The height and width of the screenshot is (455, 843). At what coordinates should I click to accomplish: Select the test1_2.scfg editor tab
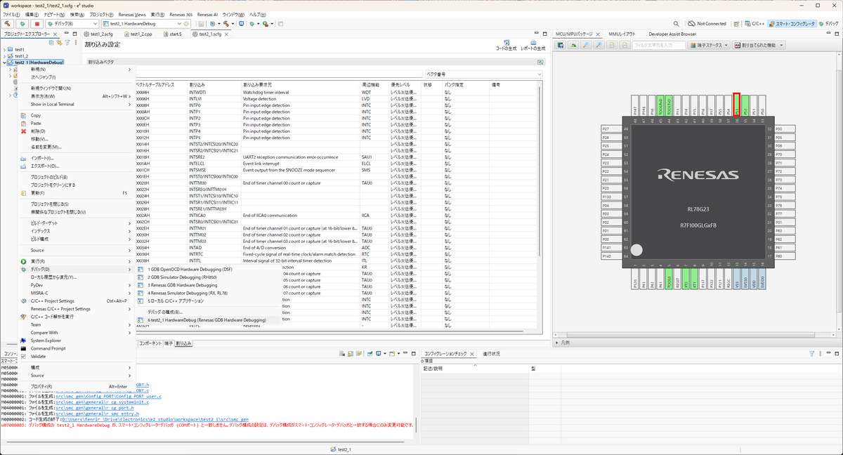point(99,33)
